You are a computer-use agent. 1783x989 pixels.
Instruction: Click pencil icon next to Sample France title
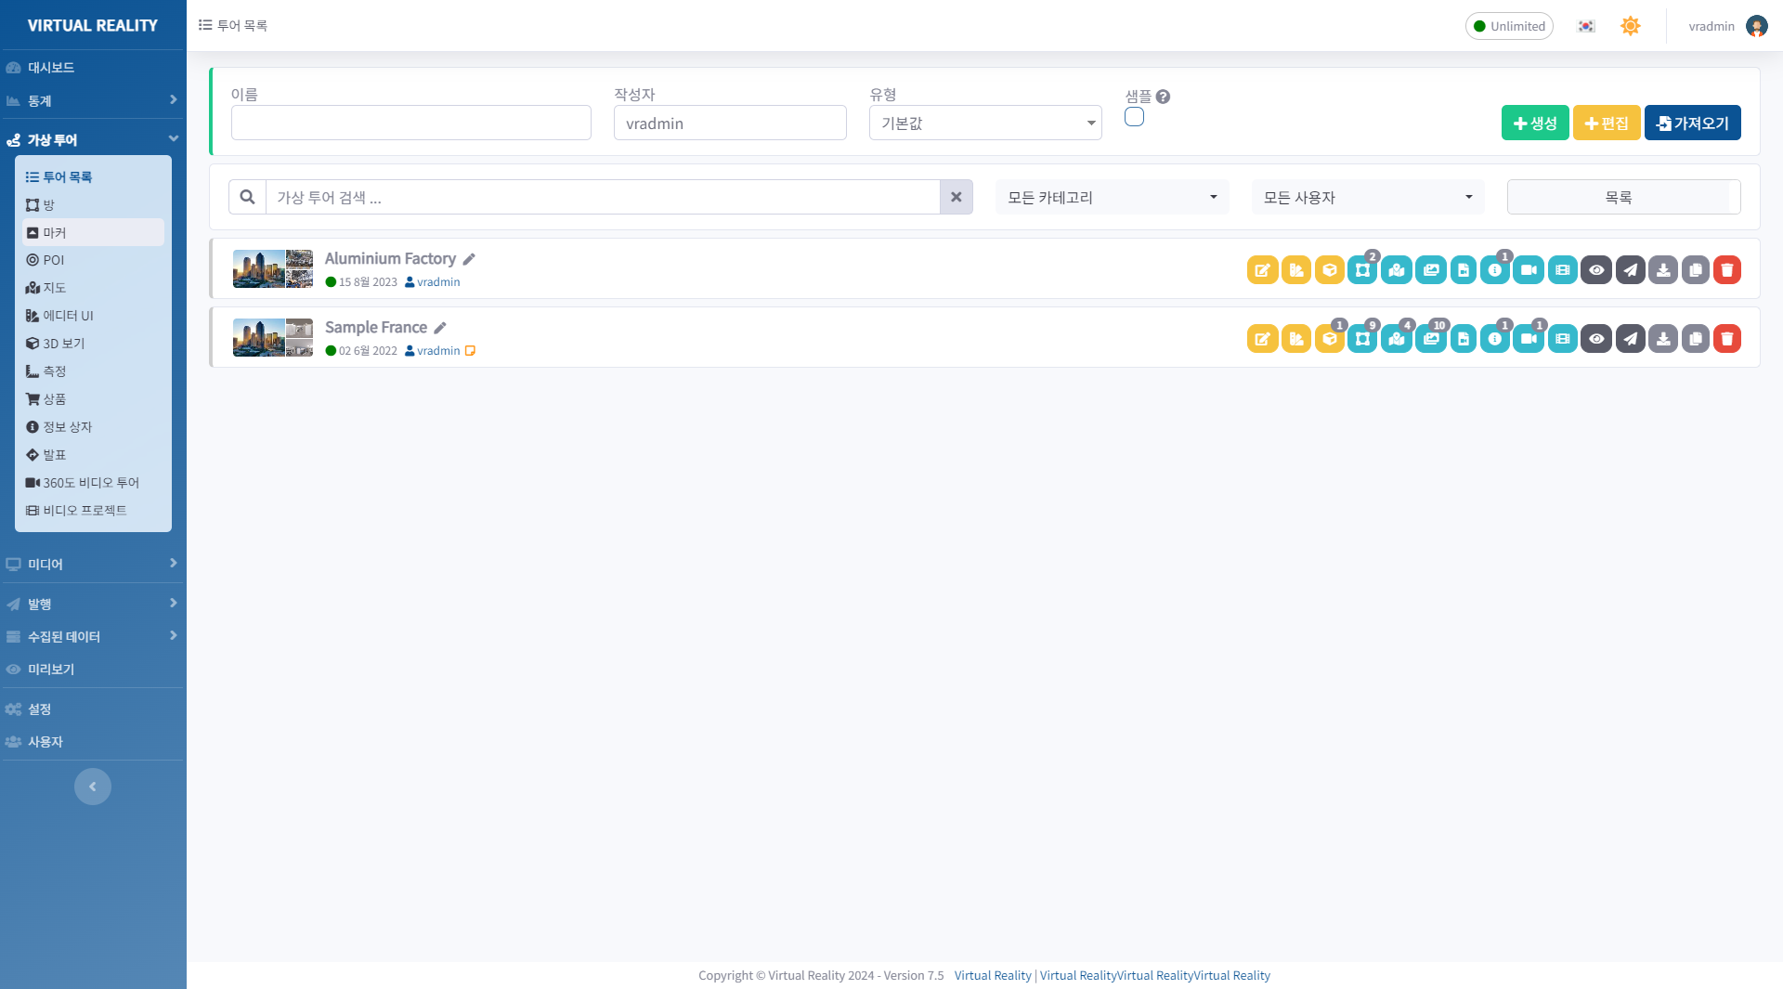(x=440, y=328)
